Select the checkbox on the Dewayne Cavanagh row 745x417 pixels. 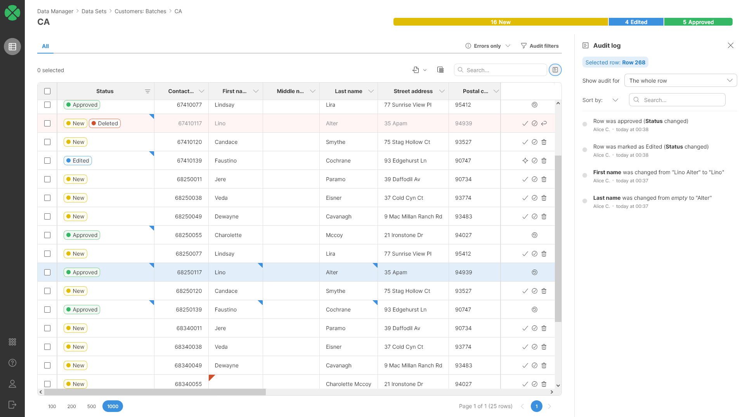(47, 216)
